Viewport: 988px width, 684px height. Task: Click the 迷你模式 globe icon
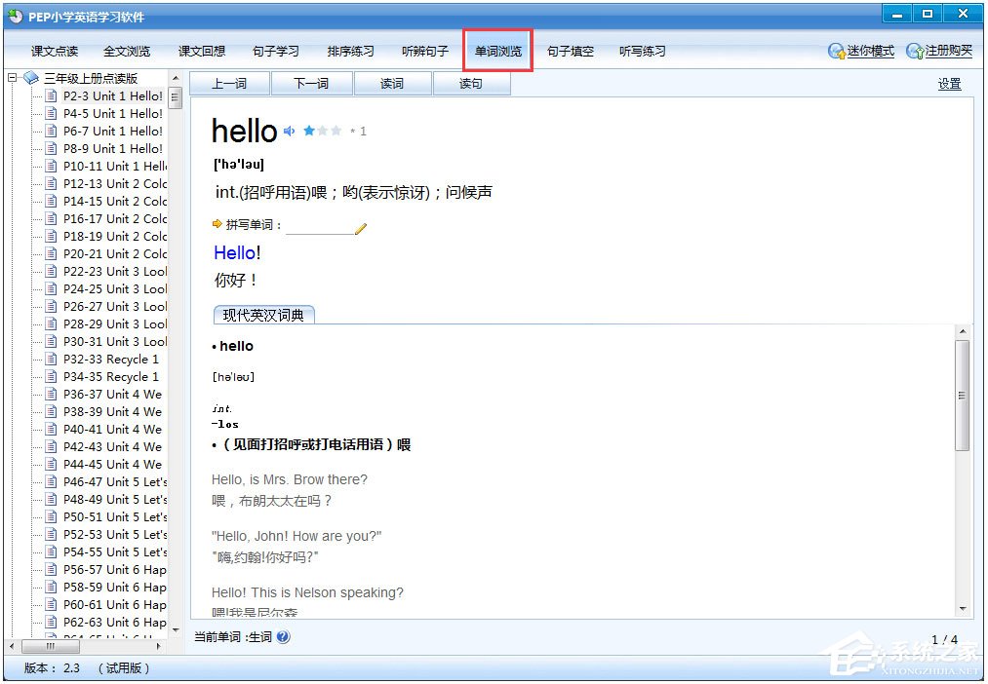tap(836, 50)
